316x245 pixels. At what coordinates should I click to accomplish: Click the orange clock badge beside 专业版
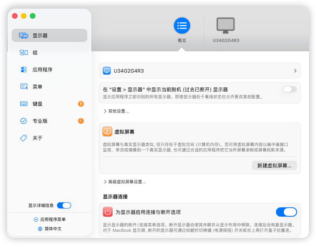(81, 121)
